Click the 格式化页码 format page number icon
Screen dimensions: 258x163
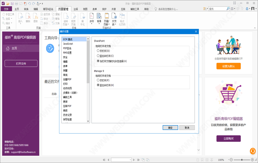coord(122,16)
